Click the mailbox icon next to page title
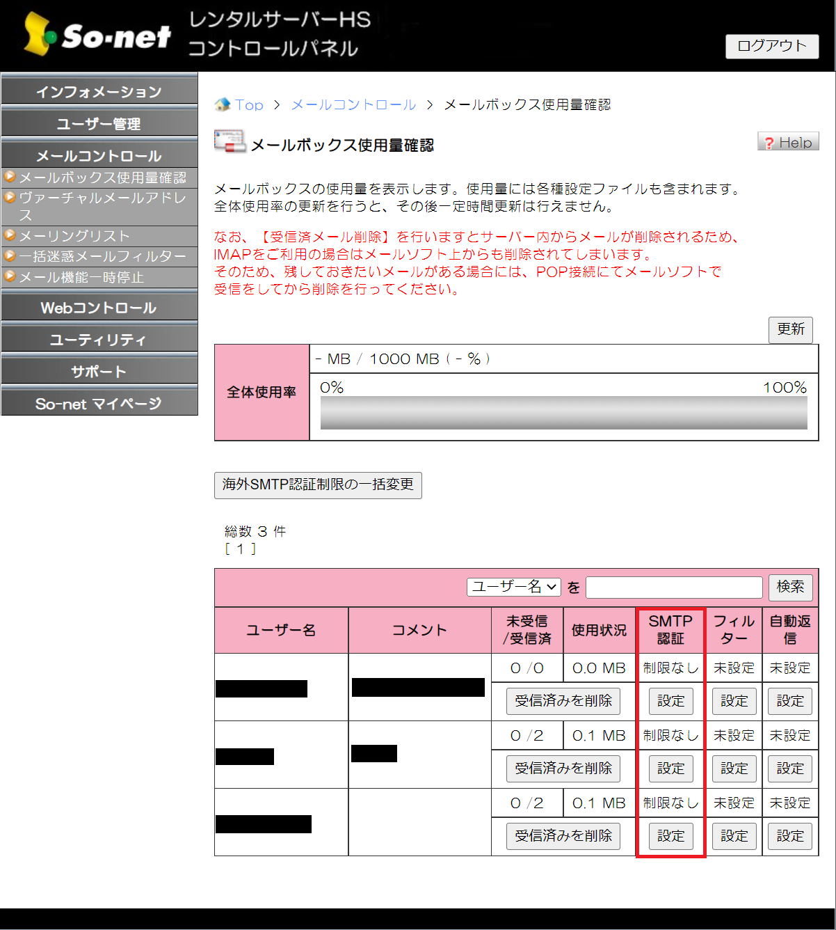 [230, 141]
